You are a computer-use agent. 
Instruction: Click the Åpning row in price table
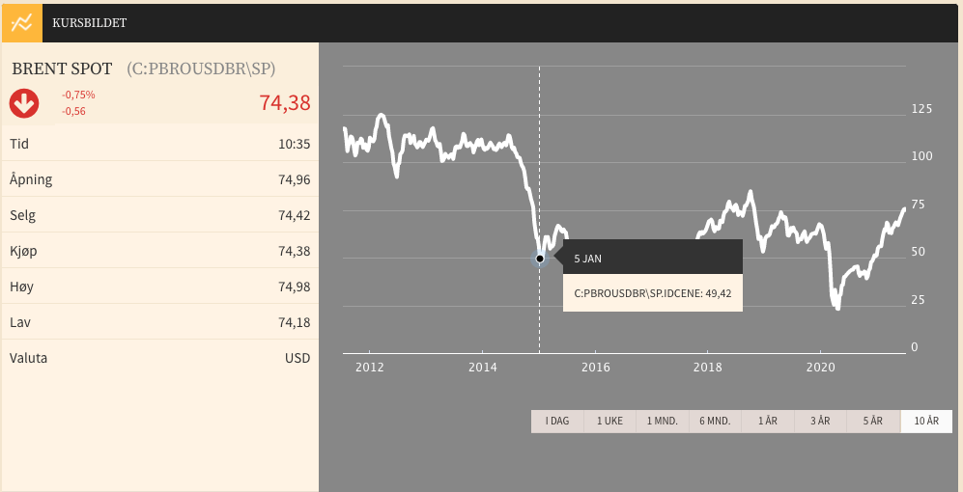[159, 179]
